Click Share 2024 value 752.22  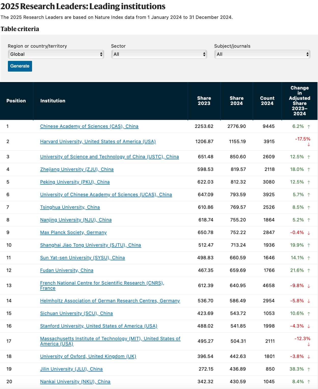pos(238,233)
